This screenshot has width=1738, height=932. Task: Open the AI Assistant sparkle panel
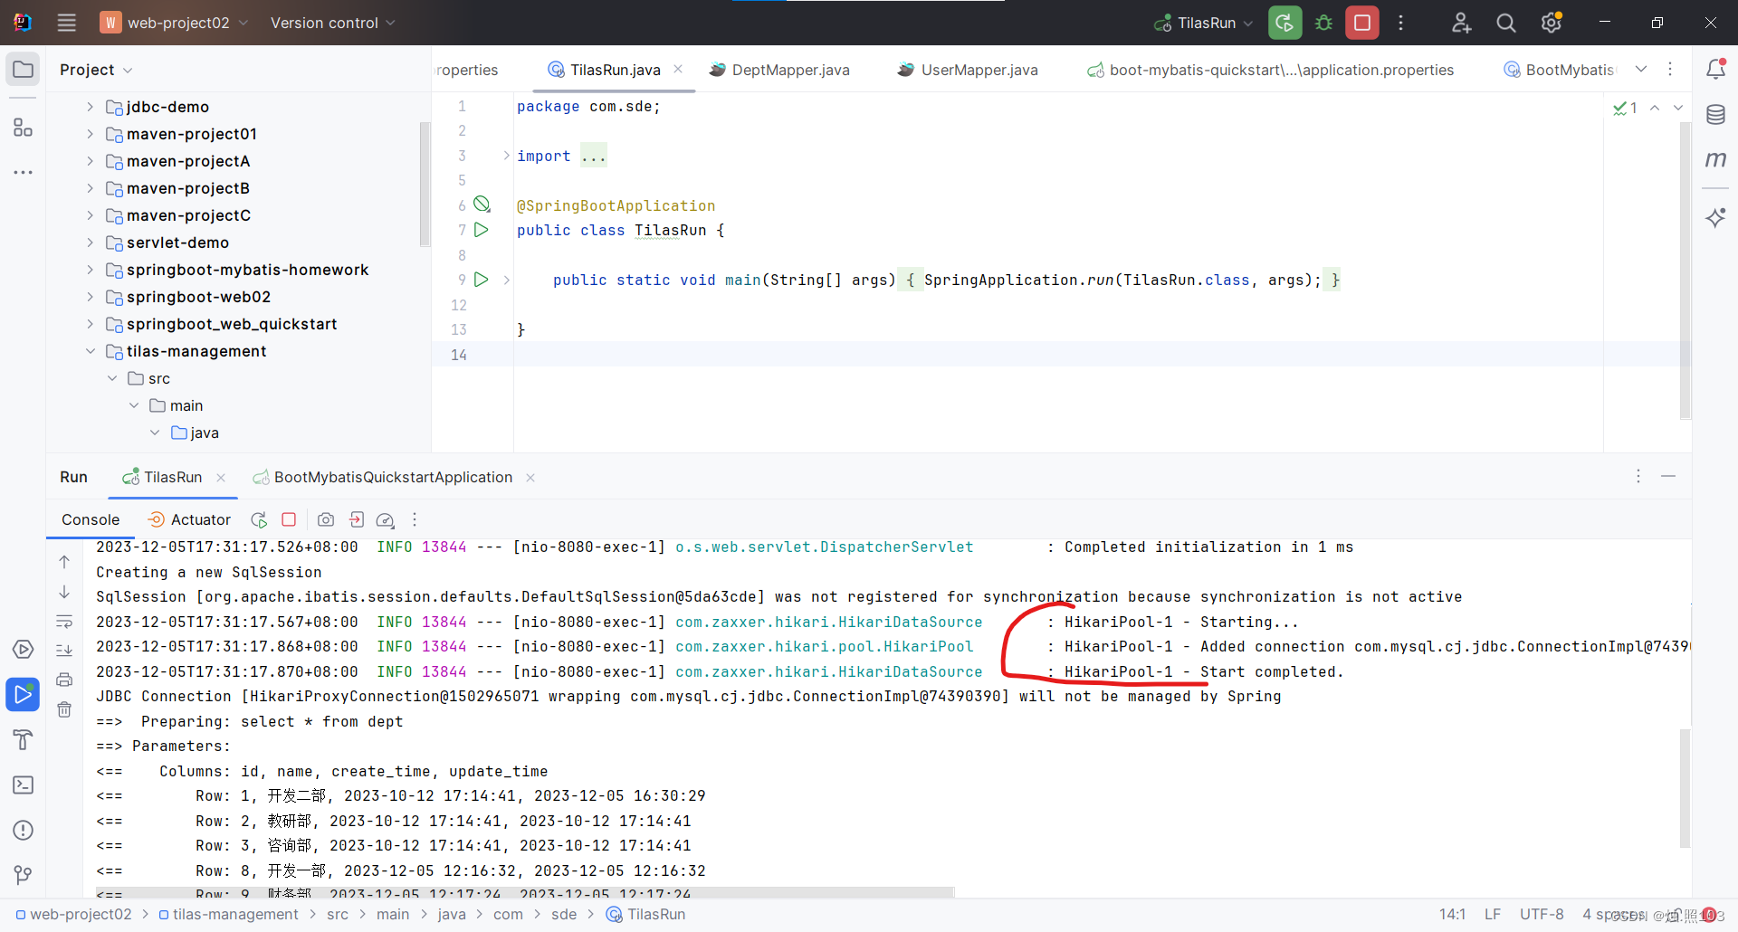[1715, 217]
